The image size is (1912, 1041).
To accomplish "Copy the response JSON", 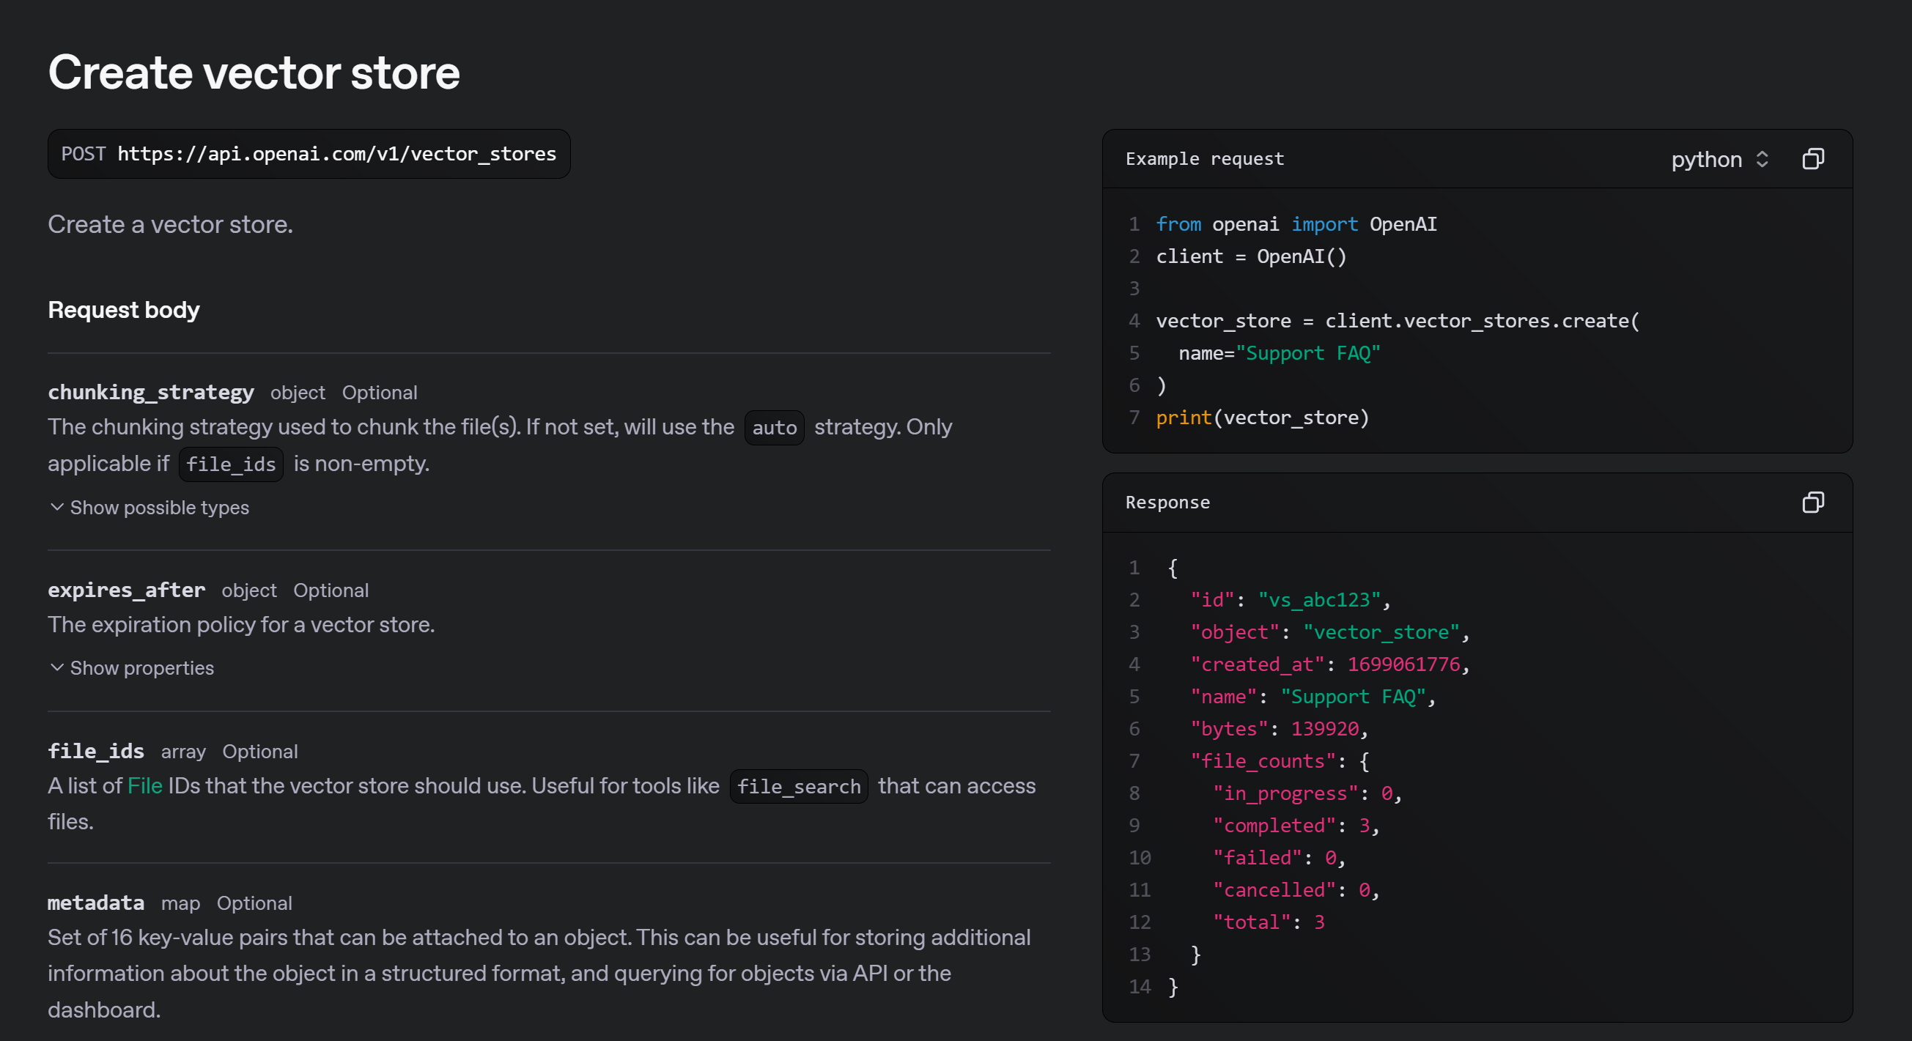I will click(1812, 503).
